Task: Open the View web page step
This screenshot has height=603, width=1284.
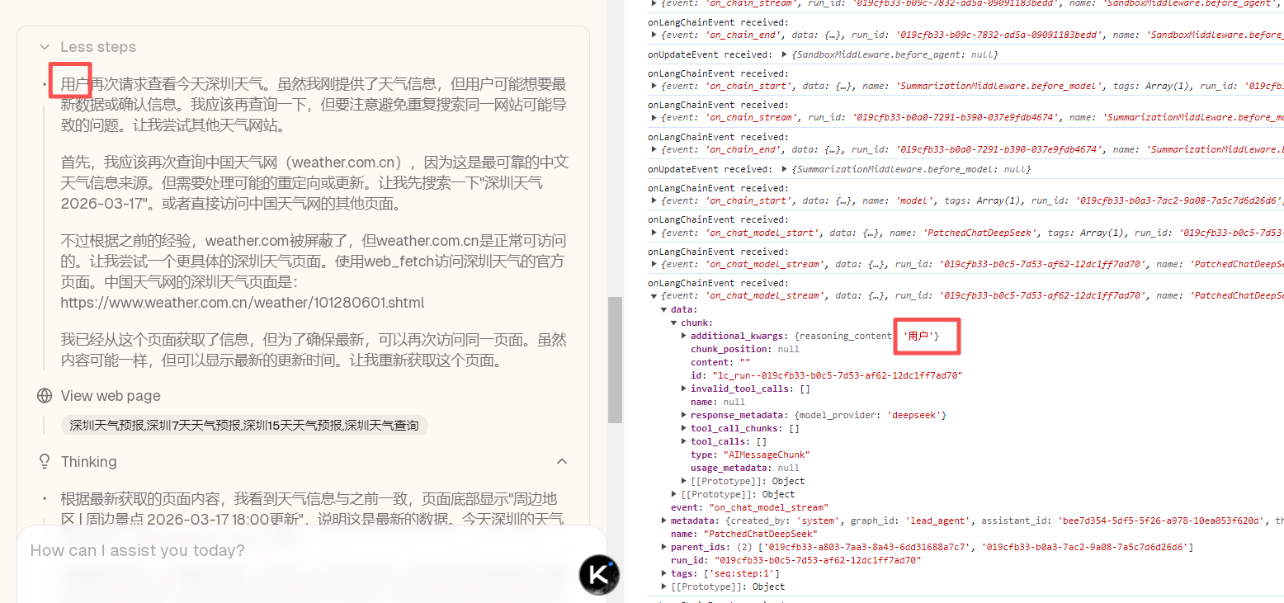Action: click(x=111, y=396)
